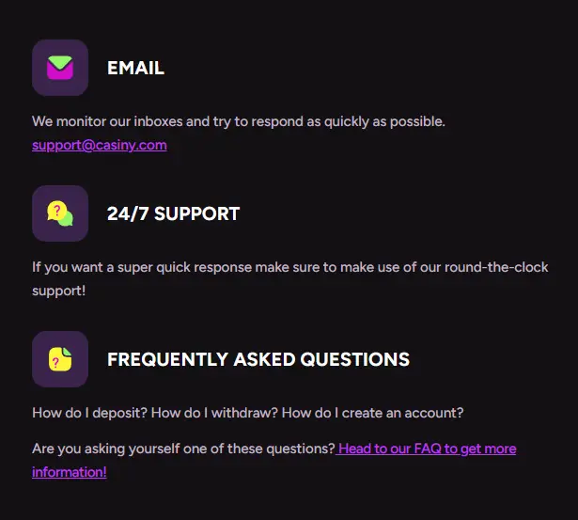This screenshot has height=520, width=578.
Task: Click the FAQ document icon
Action: click(60, 359)
